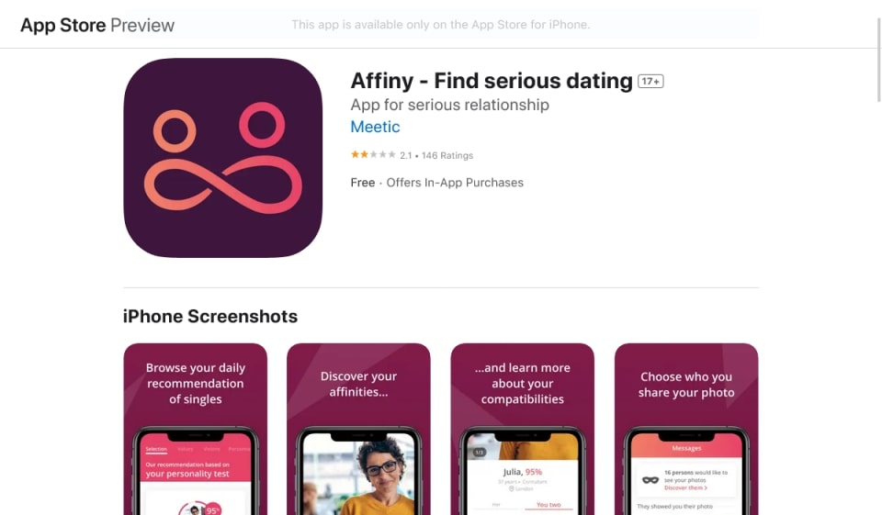Open the 'Choose who you share your photo' screenshot

point(686,429)
